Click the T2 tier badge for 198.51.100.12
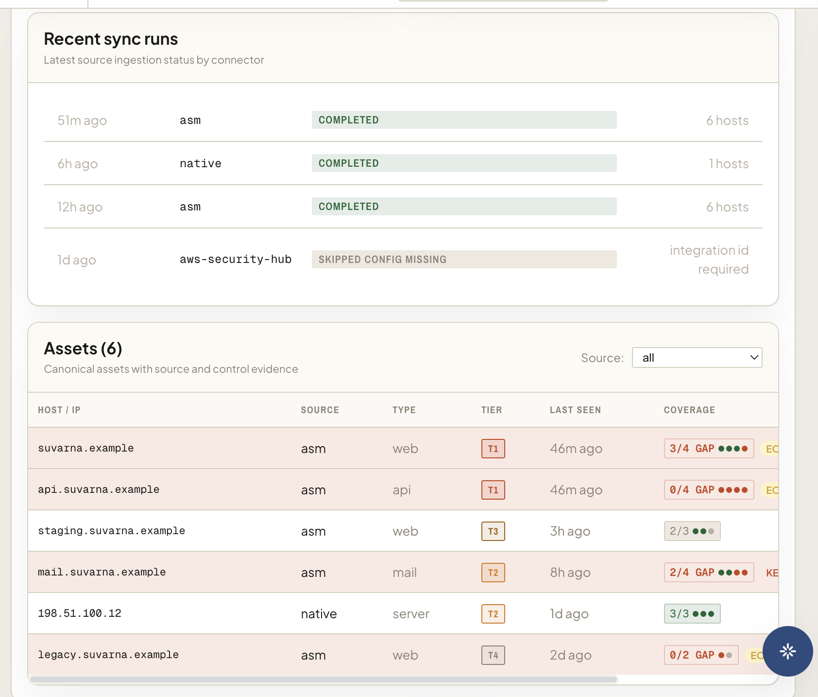 click(x=493, y=614)
